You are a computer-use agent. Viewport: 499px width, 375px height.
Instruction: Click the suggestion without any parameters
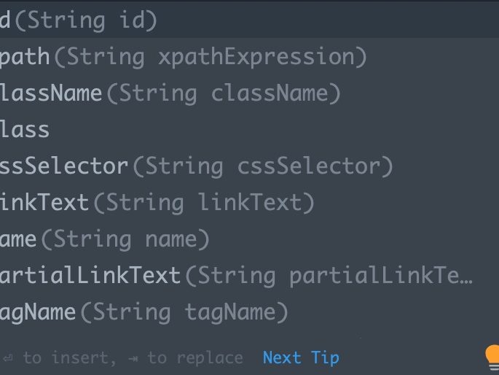tap(25, 130)
